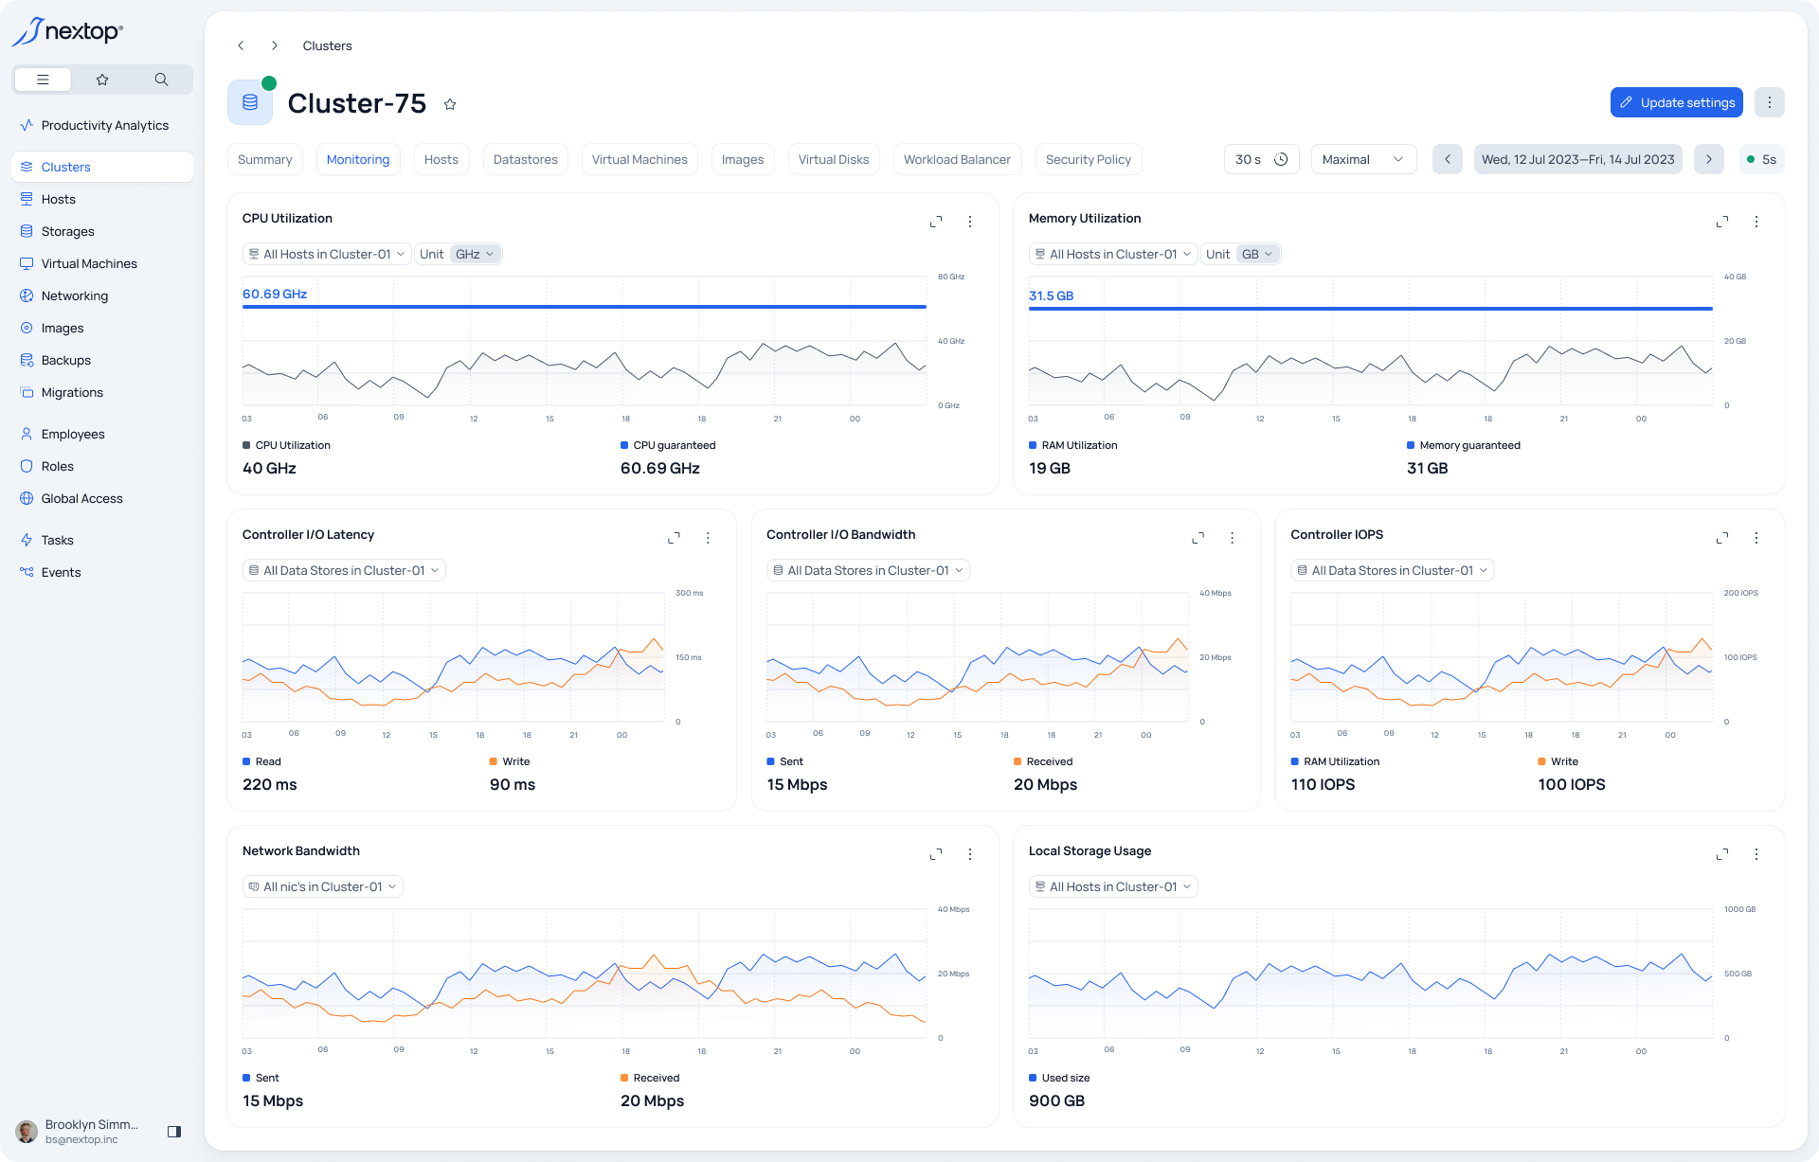The image size is (1819, 1162).
Task: Open Networking in sidebar
Action: (x=102, y=295)
